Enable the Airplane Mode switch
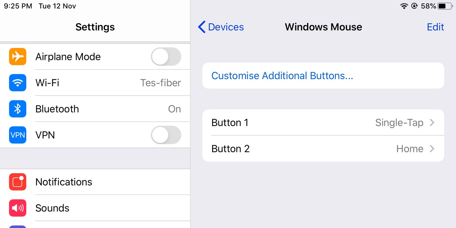This screenshot has width=456, height=228. coord(166,57)
